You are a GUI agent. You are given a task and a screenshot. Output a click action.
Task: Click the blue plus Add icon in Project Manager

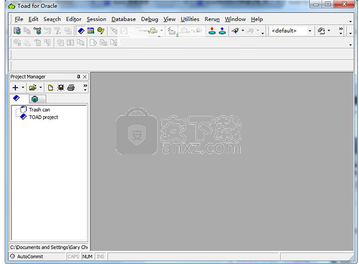coord(15,88)
